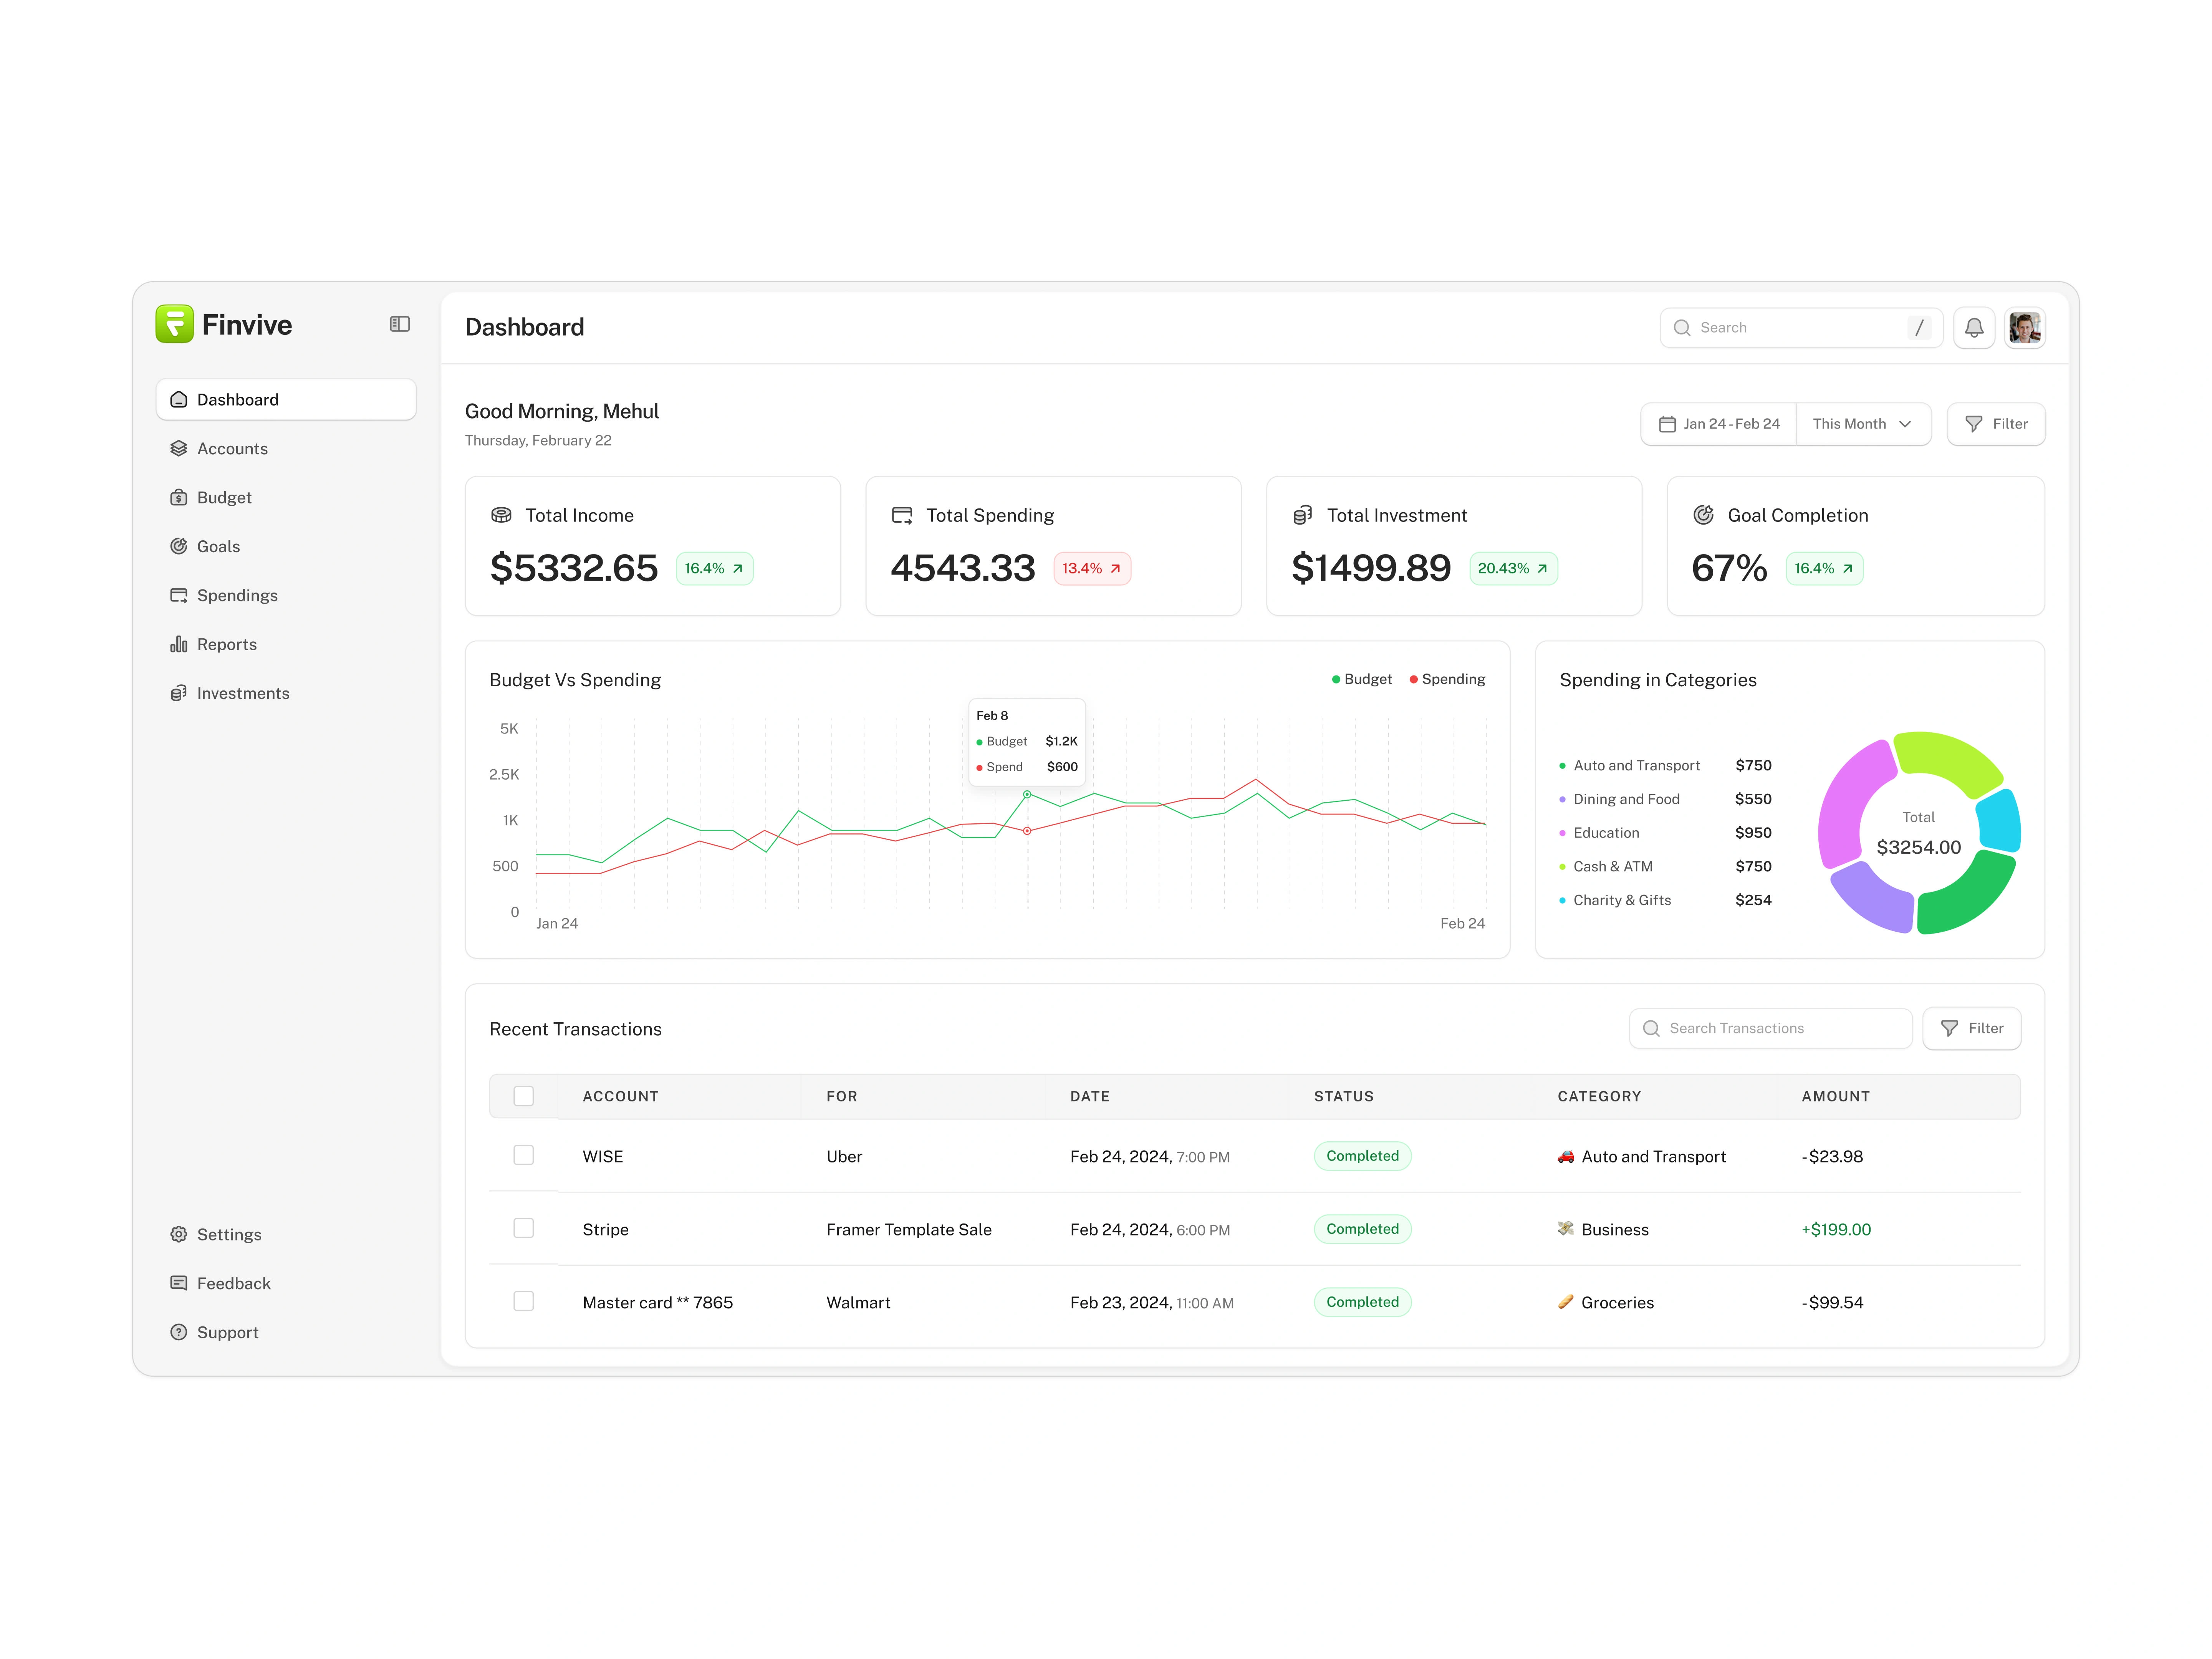The height and width of the screenshot is (1659, 2212).
Task: Click the calendar icon next to Jan 24-Feb 24
Action: [x=1667, y=424]
